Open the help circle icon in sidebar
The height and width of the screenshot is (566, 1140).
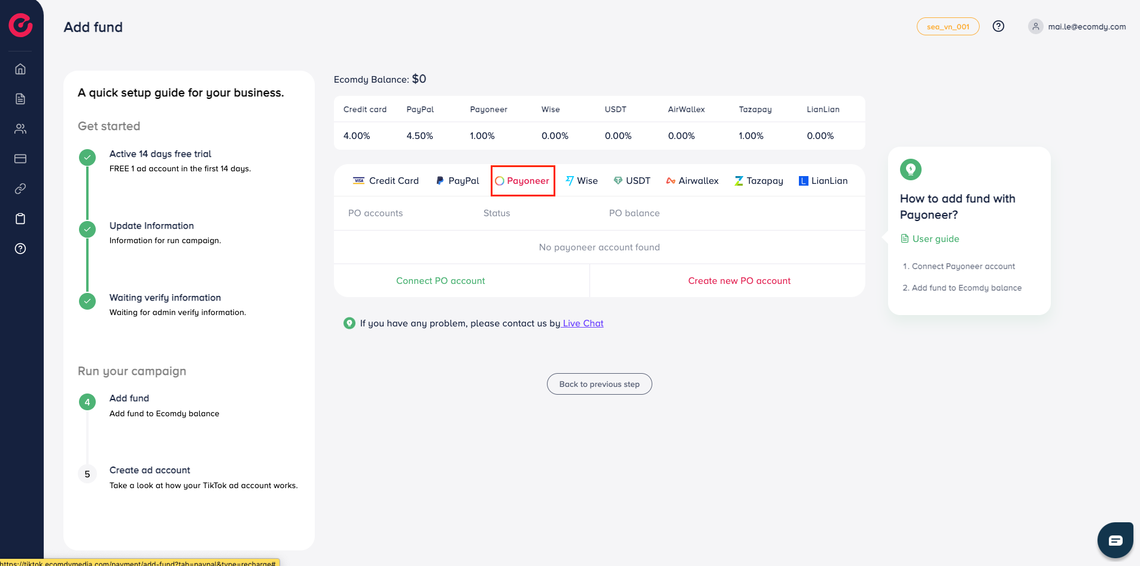20,249
